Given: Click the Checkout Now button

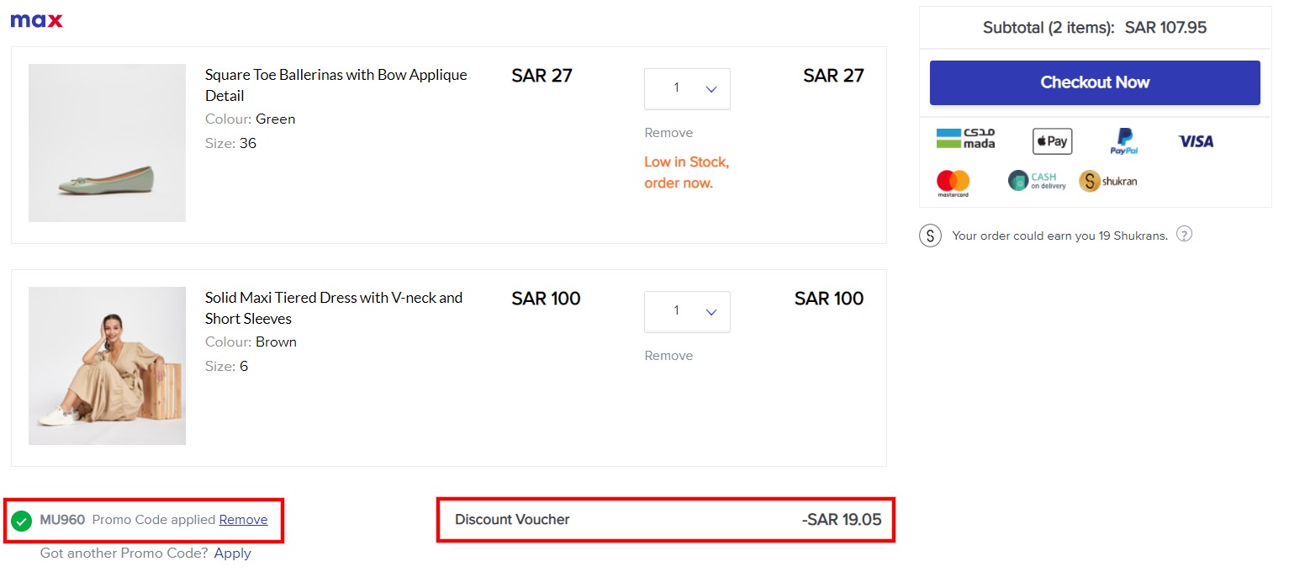Looking at the screenshot, I should [x=1094, y=82].
